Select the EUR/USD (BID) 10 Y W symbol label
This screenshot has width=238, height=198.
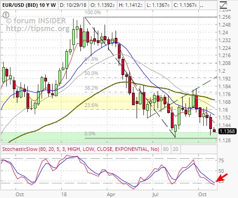point(29,5)
